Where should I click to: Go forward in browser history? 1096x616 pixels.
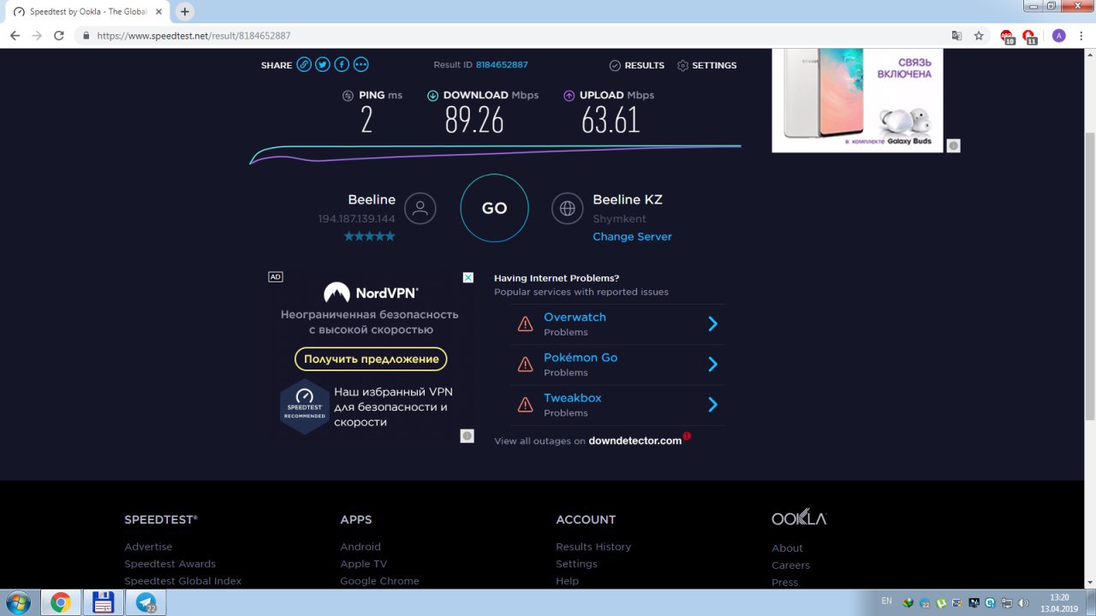(37, 36)
